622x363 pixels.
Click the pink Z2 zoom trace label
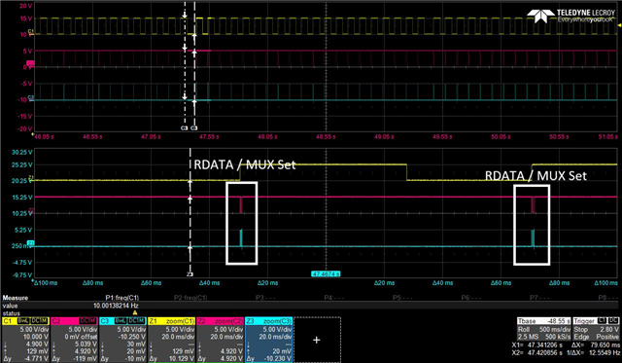(30, 210)
